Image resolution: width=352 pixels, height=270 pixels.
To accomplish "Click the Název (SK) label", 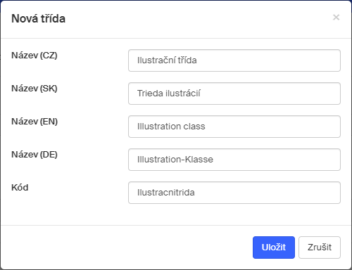I will pos(34,89).
